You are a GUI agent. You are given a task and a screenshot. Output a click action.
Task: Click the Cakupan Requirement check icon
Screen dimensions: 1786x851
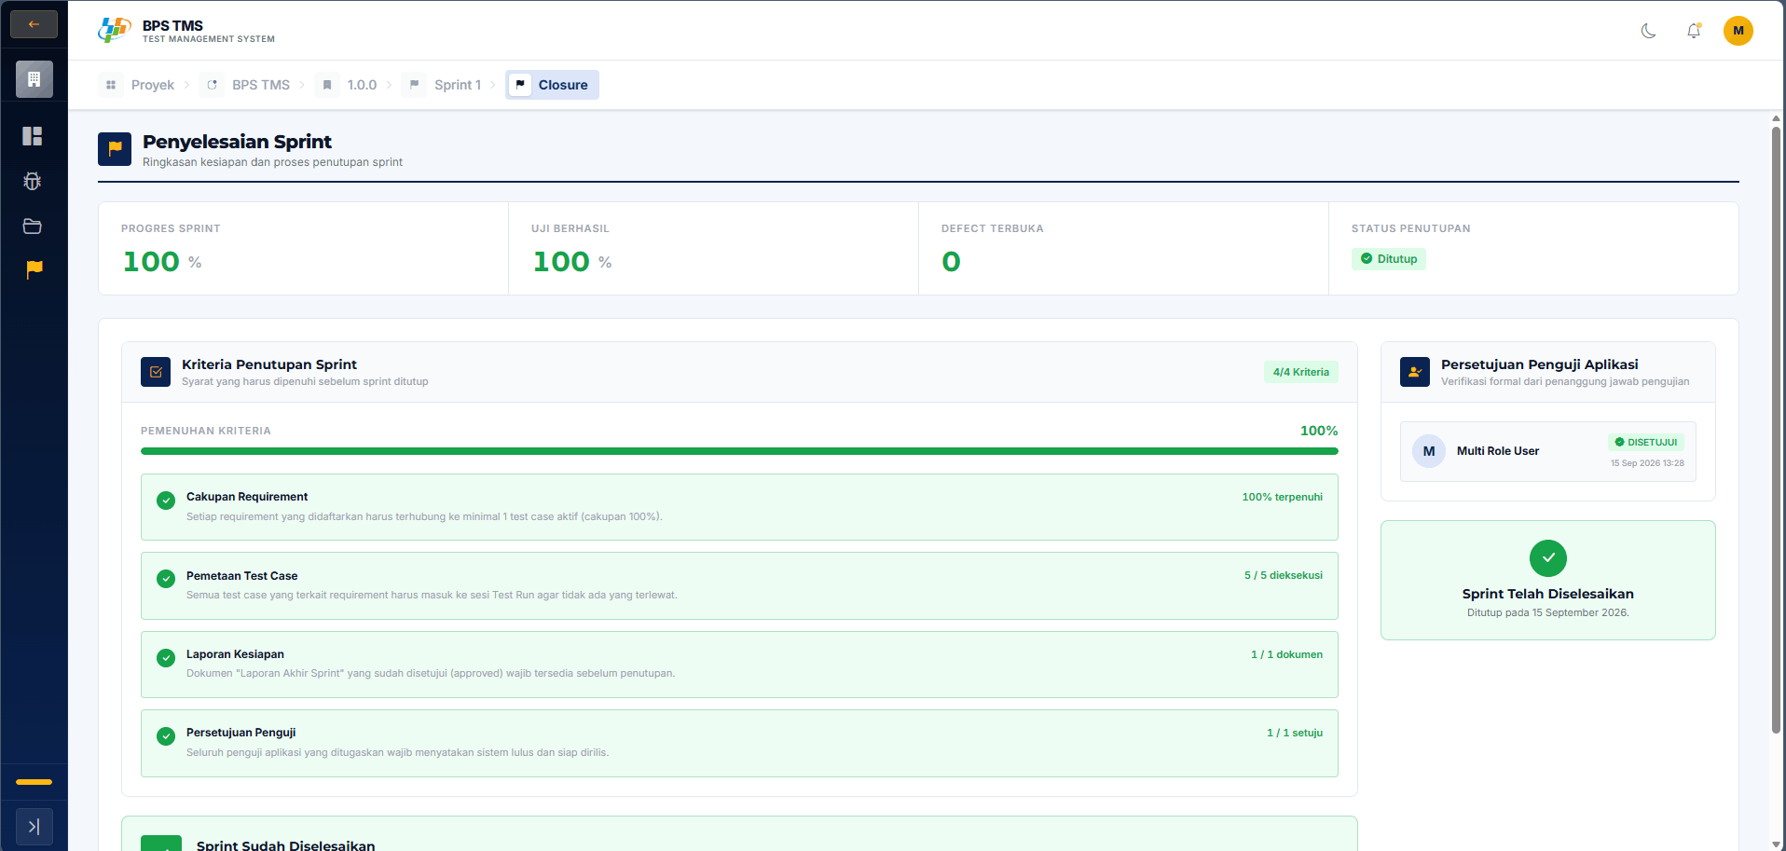(x=166, y=501)
